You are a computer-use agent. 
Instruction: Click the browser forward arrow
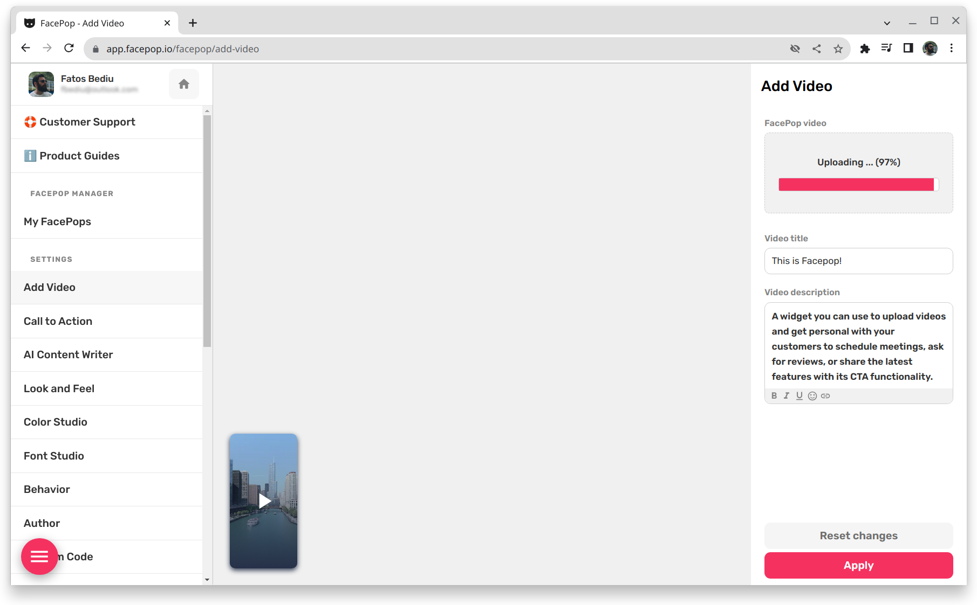point(47,48)
